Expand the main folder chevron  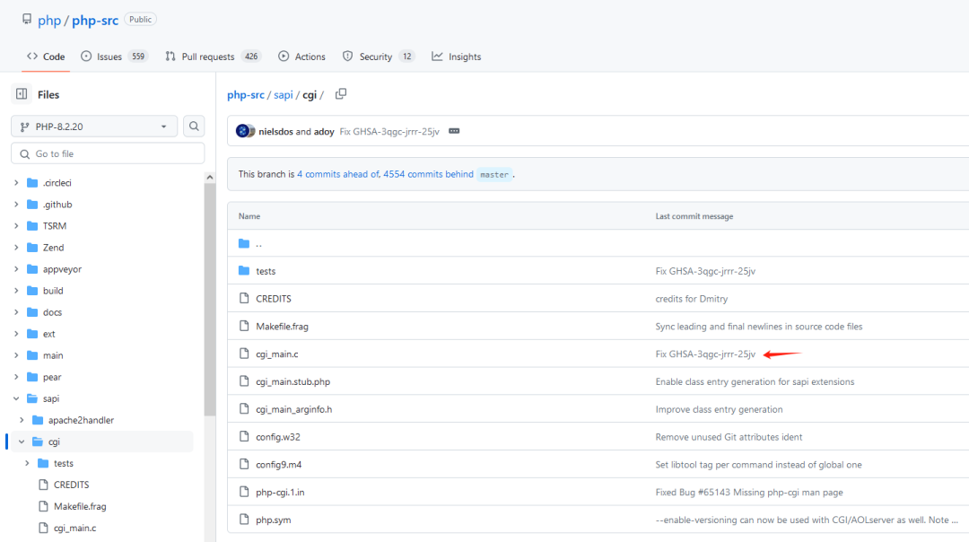pyautogui.click(x=17, y=355)
